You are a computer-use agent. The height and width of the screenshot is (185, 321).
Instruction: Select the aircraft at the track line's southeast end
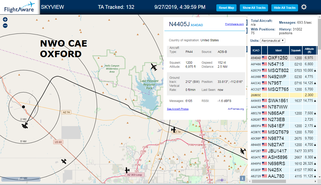pyautogui.click(x=243, y=151)
